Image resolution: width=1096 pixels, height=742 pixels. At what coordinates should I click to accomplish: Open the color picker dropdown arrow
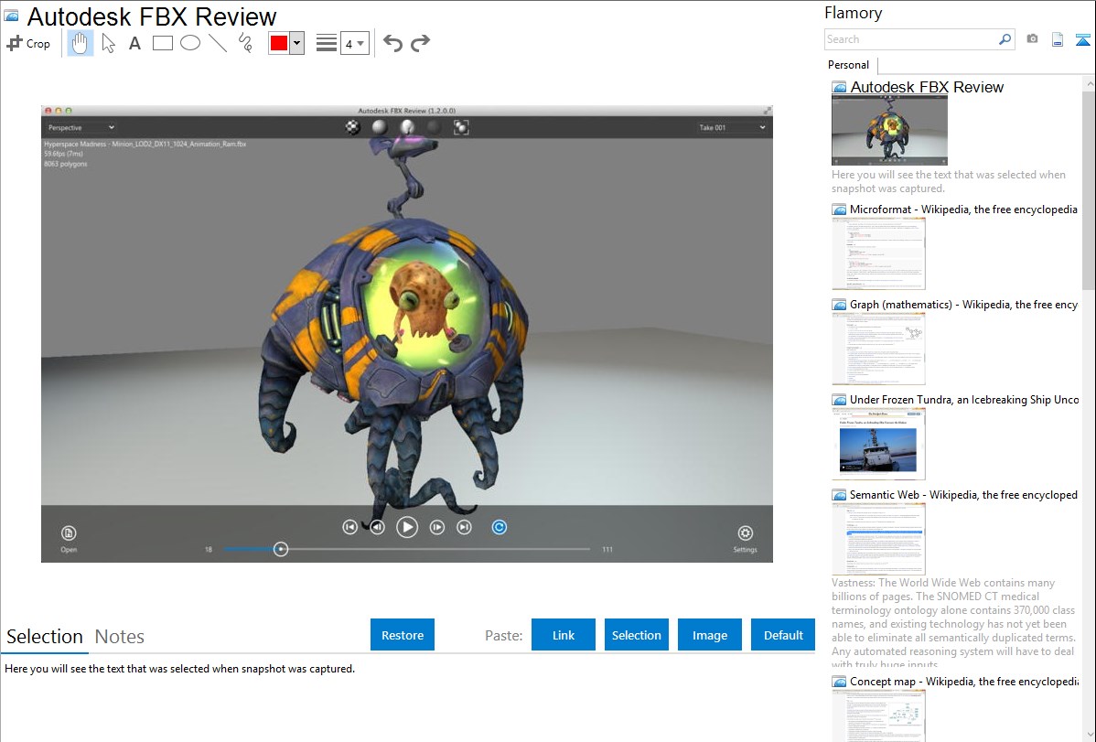[296, 43]
